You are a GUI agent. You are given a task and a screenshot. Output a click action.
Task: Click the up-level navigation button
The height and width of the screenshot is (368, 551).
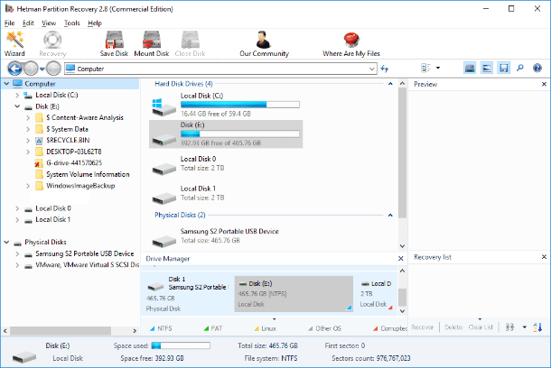click(x=53, y=69)
